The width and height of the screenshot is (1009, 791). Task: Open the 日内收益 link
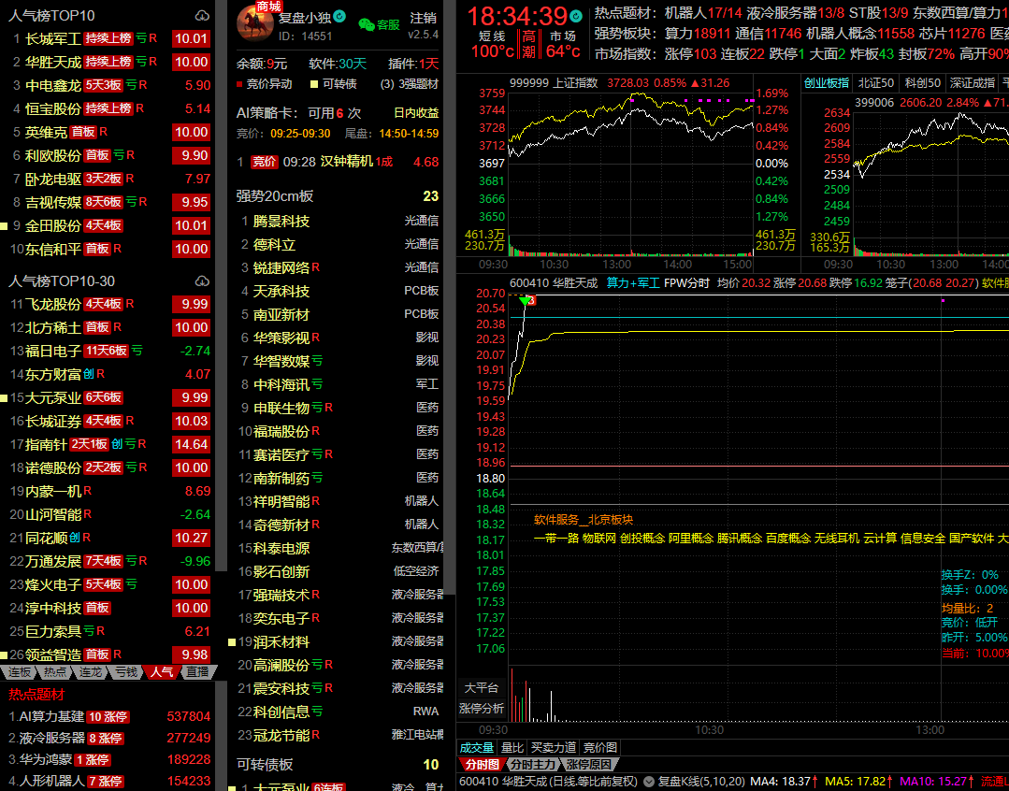(x=416, y=113)
